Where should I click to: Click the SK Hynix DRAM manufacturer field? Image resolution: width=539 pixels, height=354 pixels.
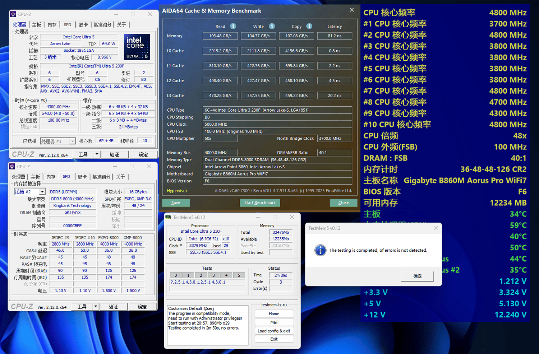pyautogui.click(x=73, y=213)
